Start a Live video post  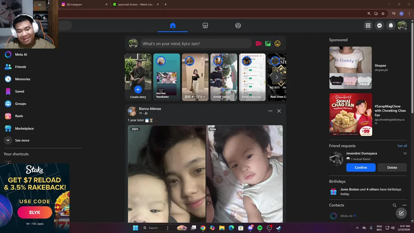coord(258,43)
